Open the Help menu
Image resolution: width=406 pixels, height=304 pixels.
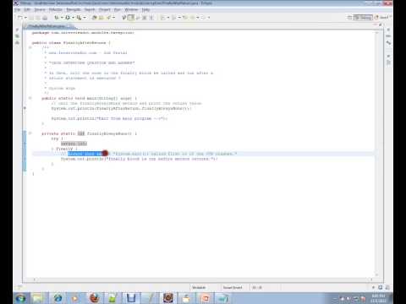coord(145,9)
